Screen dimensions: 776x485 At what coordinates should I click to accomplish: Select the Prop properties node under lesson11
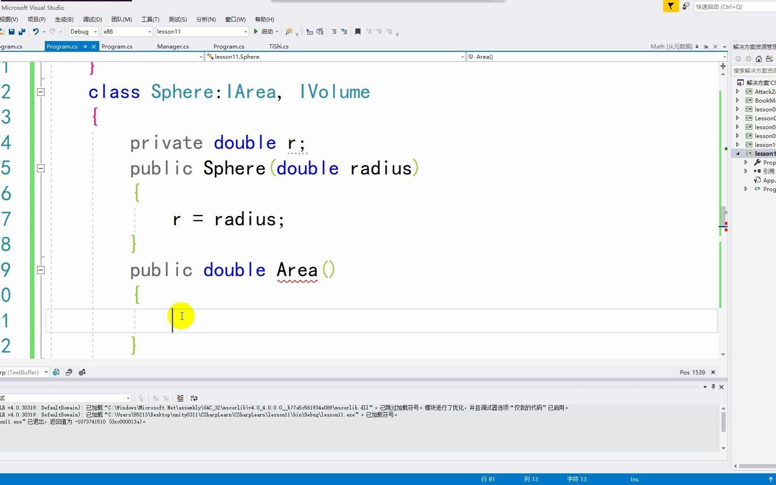(x=765, y=162)
